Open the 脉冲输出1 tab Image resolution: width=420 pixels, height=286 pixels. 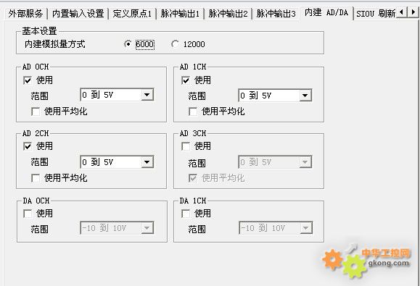(x=180, y=13)
